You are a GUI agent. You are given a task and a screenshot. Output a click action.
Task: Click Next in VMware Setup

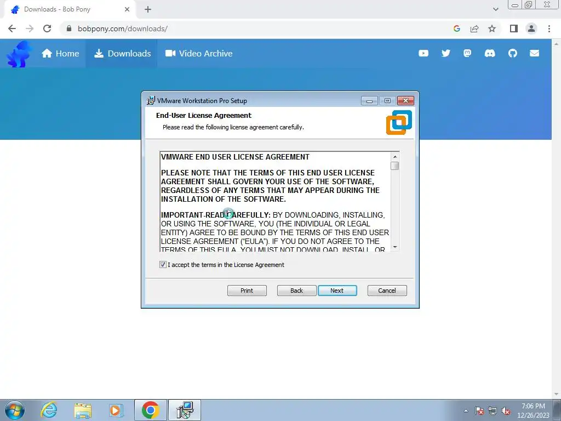click(337, 291)
